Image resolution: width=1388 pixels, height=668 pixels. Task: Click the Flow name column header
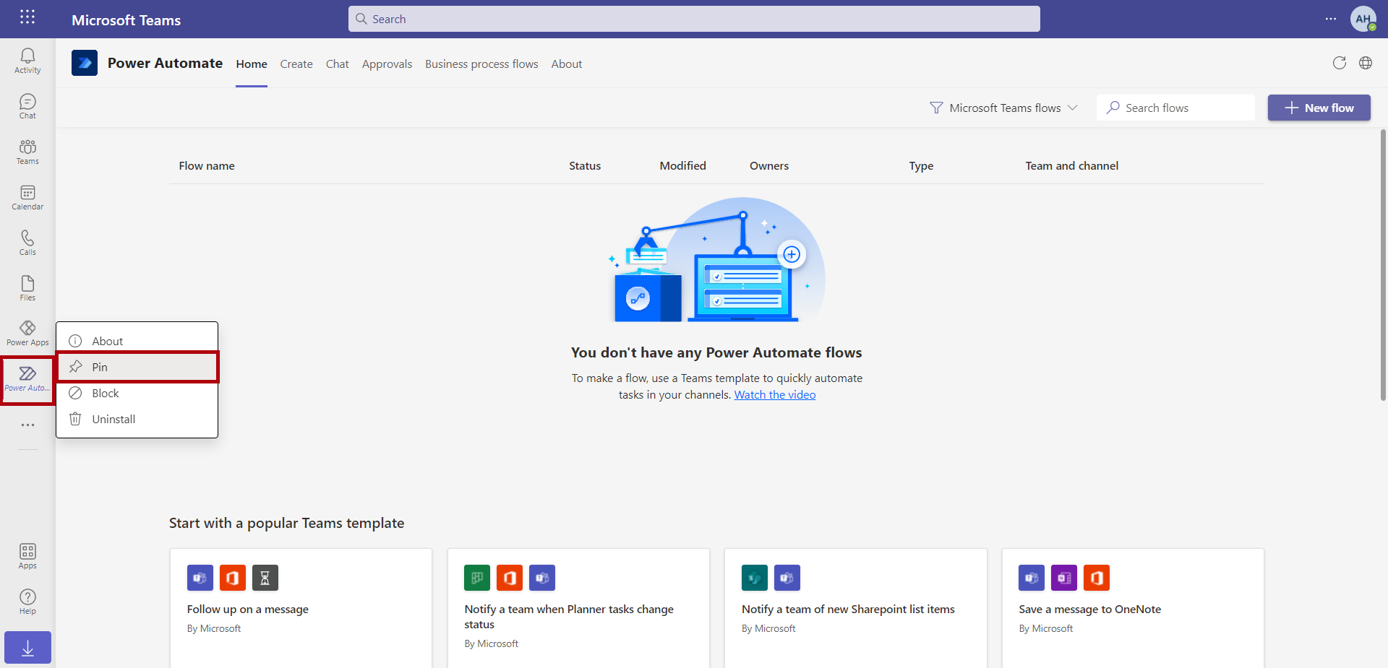(x=207, y=165)
